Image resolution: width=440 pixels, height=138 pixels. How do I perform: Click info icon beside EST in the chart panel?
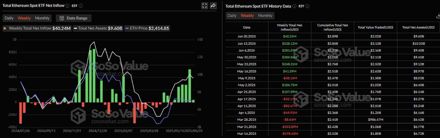[x=81, y=6]
